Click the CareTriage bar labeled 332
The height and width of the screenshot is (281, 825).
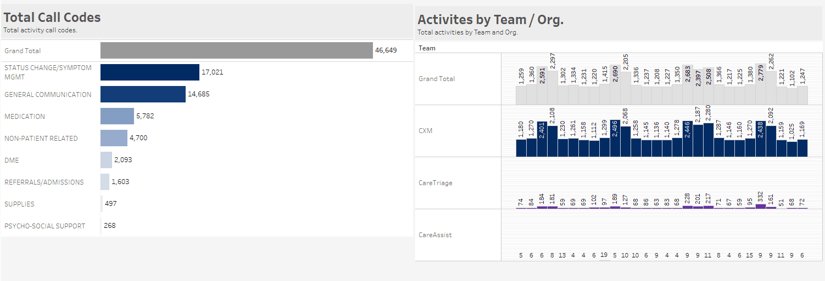(x=761, y=206)
